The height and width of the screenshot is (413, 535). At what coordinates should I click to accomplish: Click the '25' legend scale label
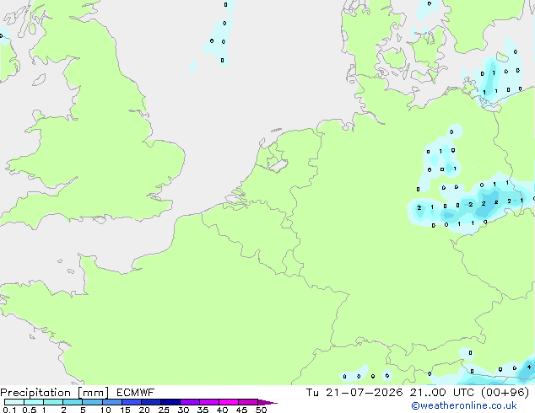click(x=164, y=410)
